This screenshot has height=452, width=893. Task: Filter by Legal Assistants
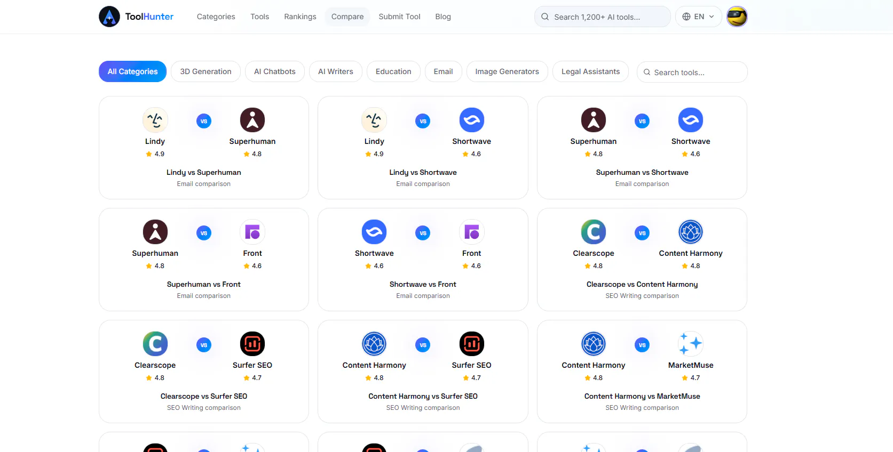(590, 71)
